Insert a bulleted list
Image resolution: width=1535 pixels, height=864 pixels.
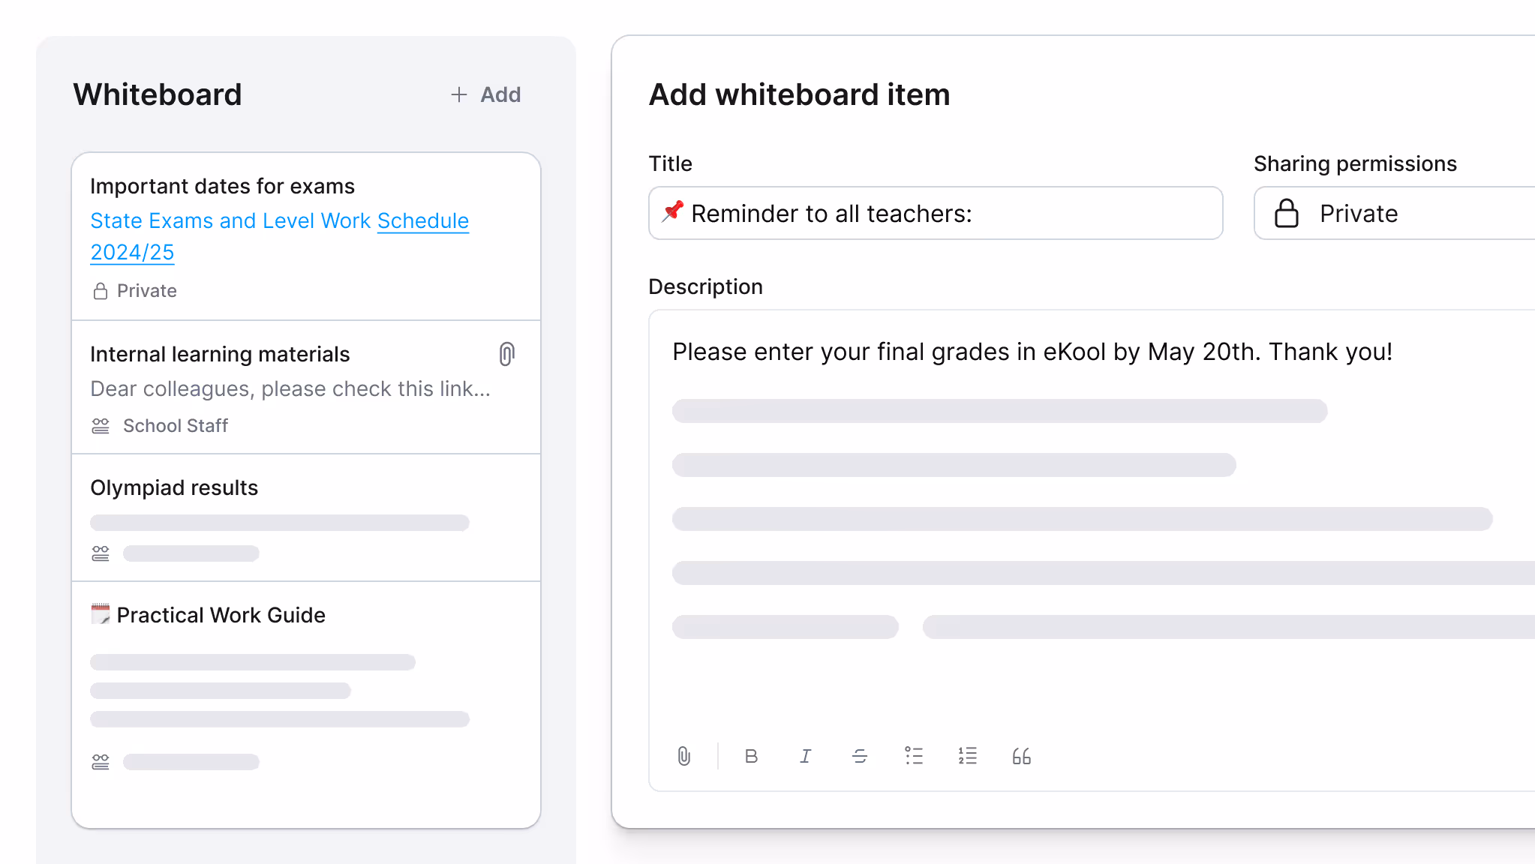coord(914,756)
